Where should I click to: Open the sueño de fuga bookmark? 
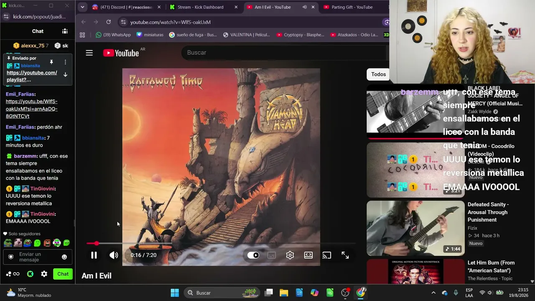tap(193, 35)
